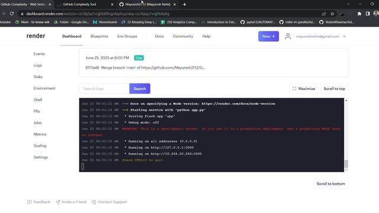379x213 pixels.
Task: Close the GitHub Complexity Tool tab
Action: tap(112, 4)
